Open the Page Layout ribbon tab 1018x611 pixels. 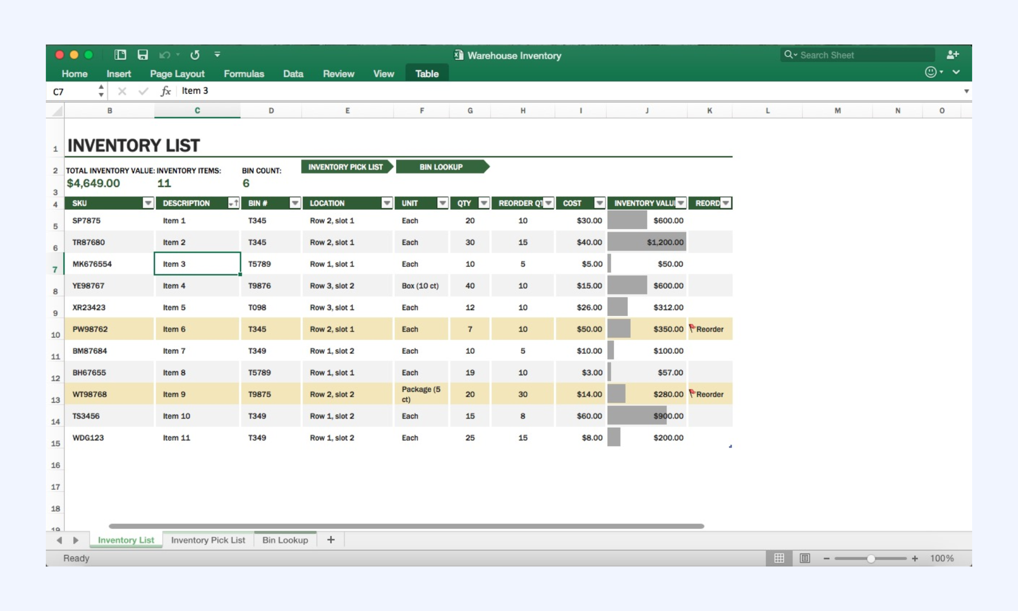pos(177,74)
